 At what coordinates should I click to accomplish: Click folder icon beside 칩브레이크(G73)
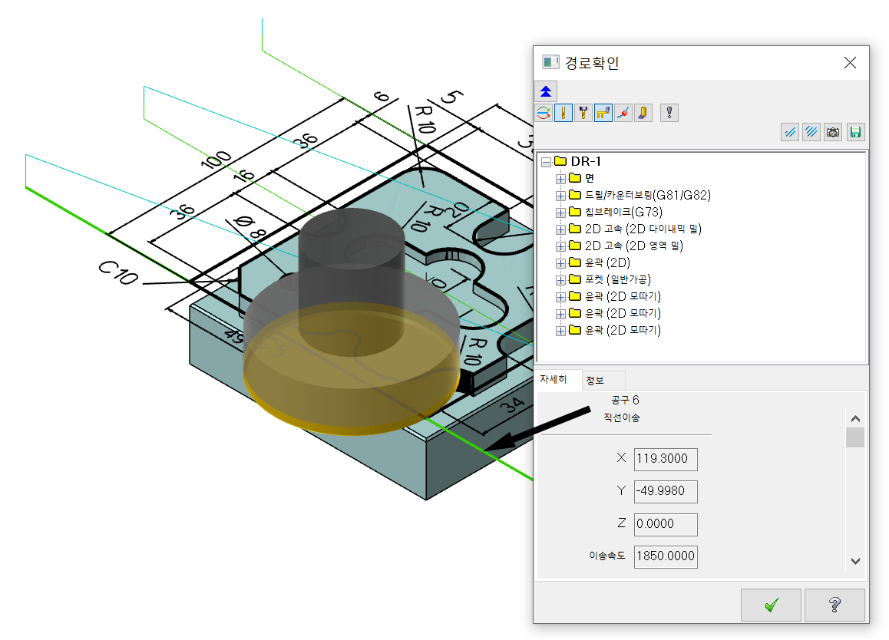(575, 212)
